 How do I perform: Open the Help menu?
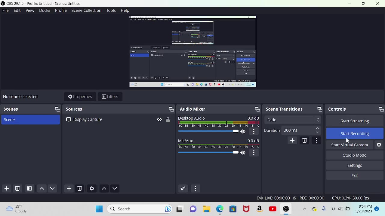coord(125,10)
